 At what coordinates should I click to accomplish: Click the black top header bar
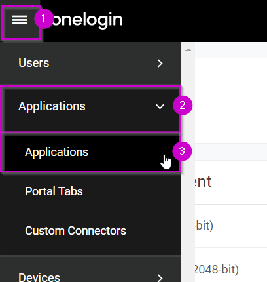pos(194,21)
